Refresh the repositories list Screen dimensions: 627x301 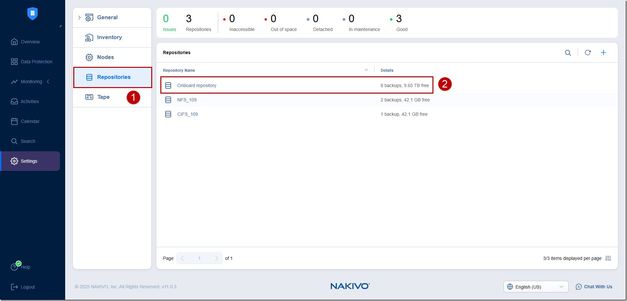click(588, 53)
